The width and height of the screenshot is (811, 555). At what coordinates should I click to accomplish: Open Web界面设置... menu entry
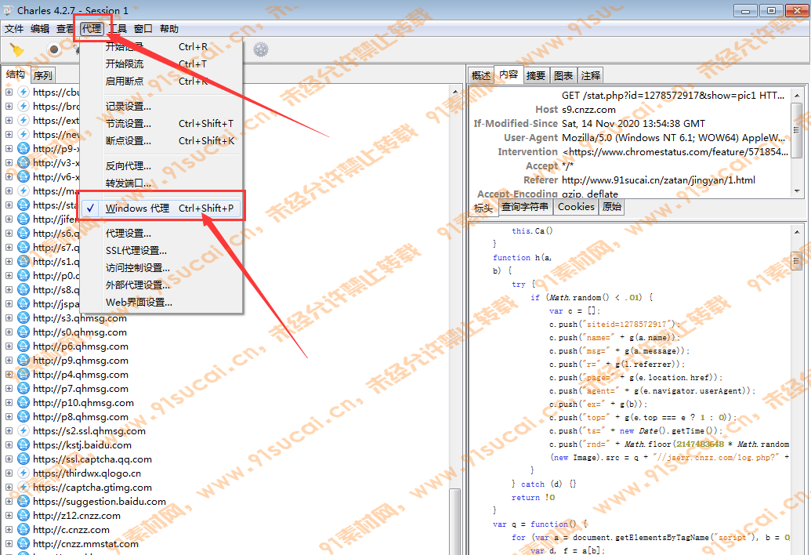(161, 303)
